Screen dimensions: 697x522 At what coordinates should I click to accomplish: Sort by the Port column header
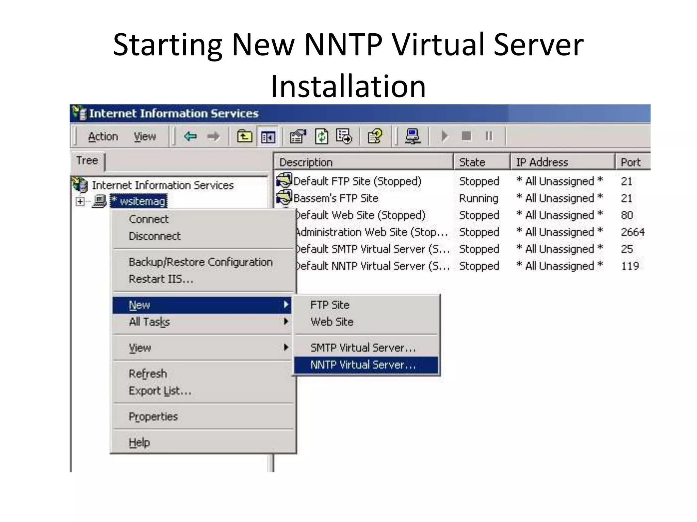[x=633, y=162]
